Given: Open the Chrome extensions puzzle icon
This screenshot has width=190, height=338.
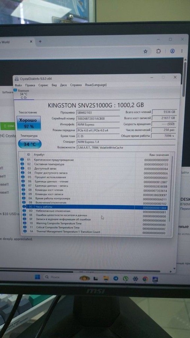Looking at the screenshot, I should pos(159,51).
